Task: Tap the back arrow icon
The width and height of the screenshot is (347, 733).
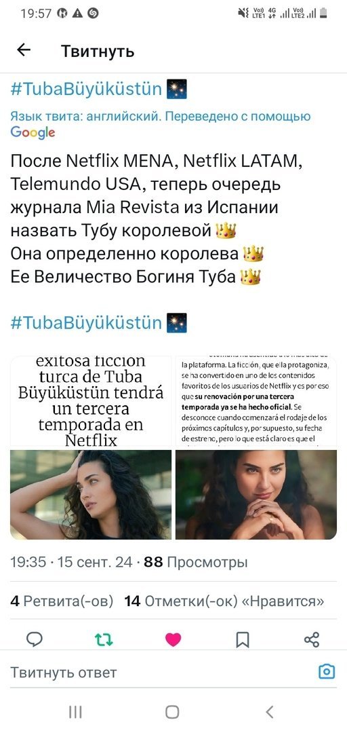Action: (23, 50)
